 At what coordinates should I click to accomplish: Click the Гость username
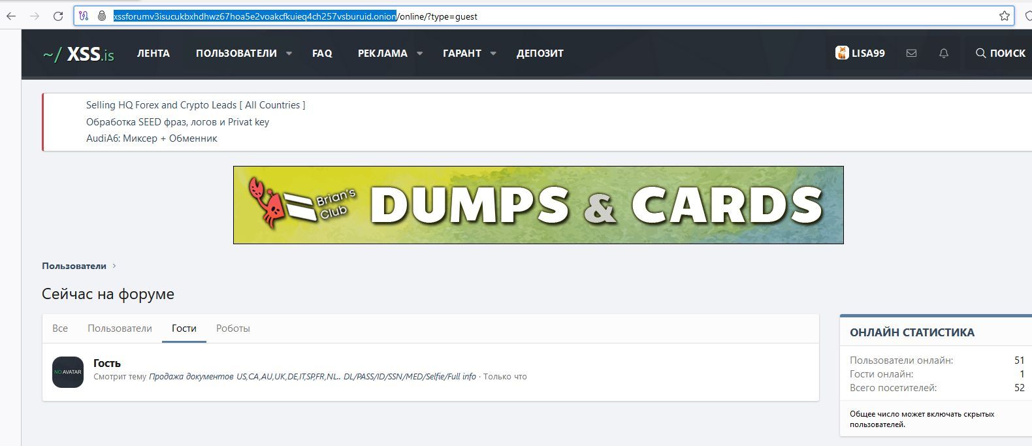pos(107,363)
